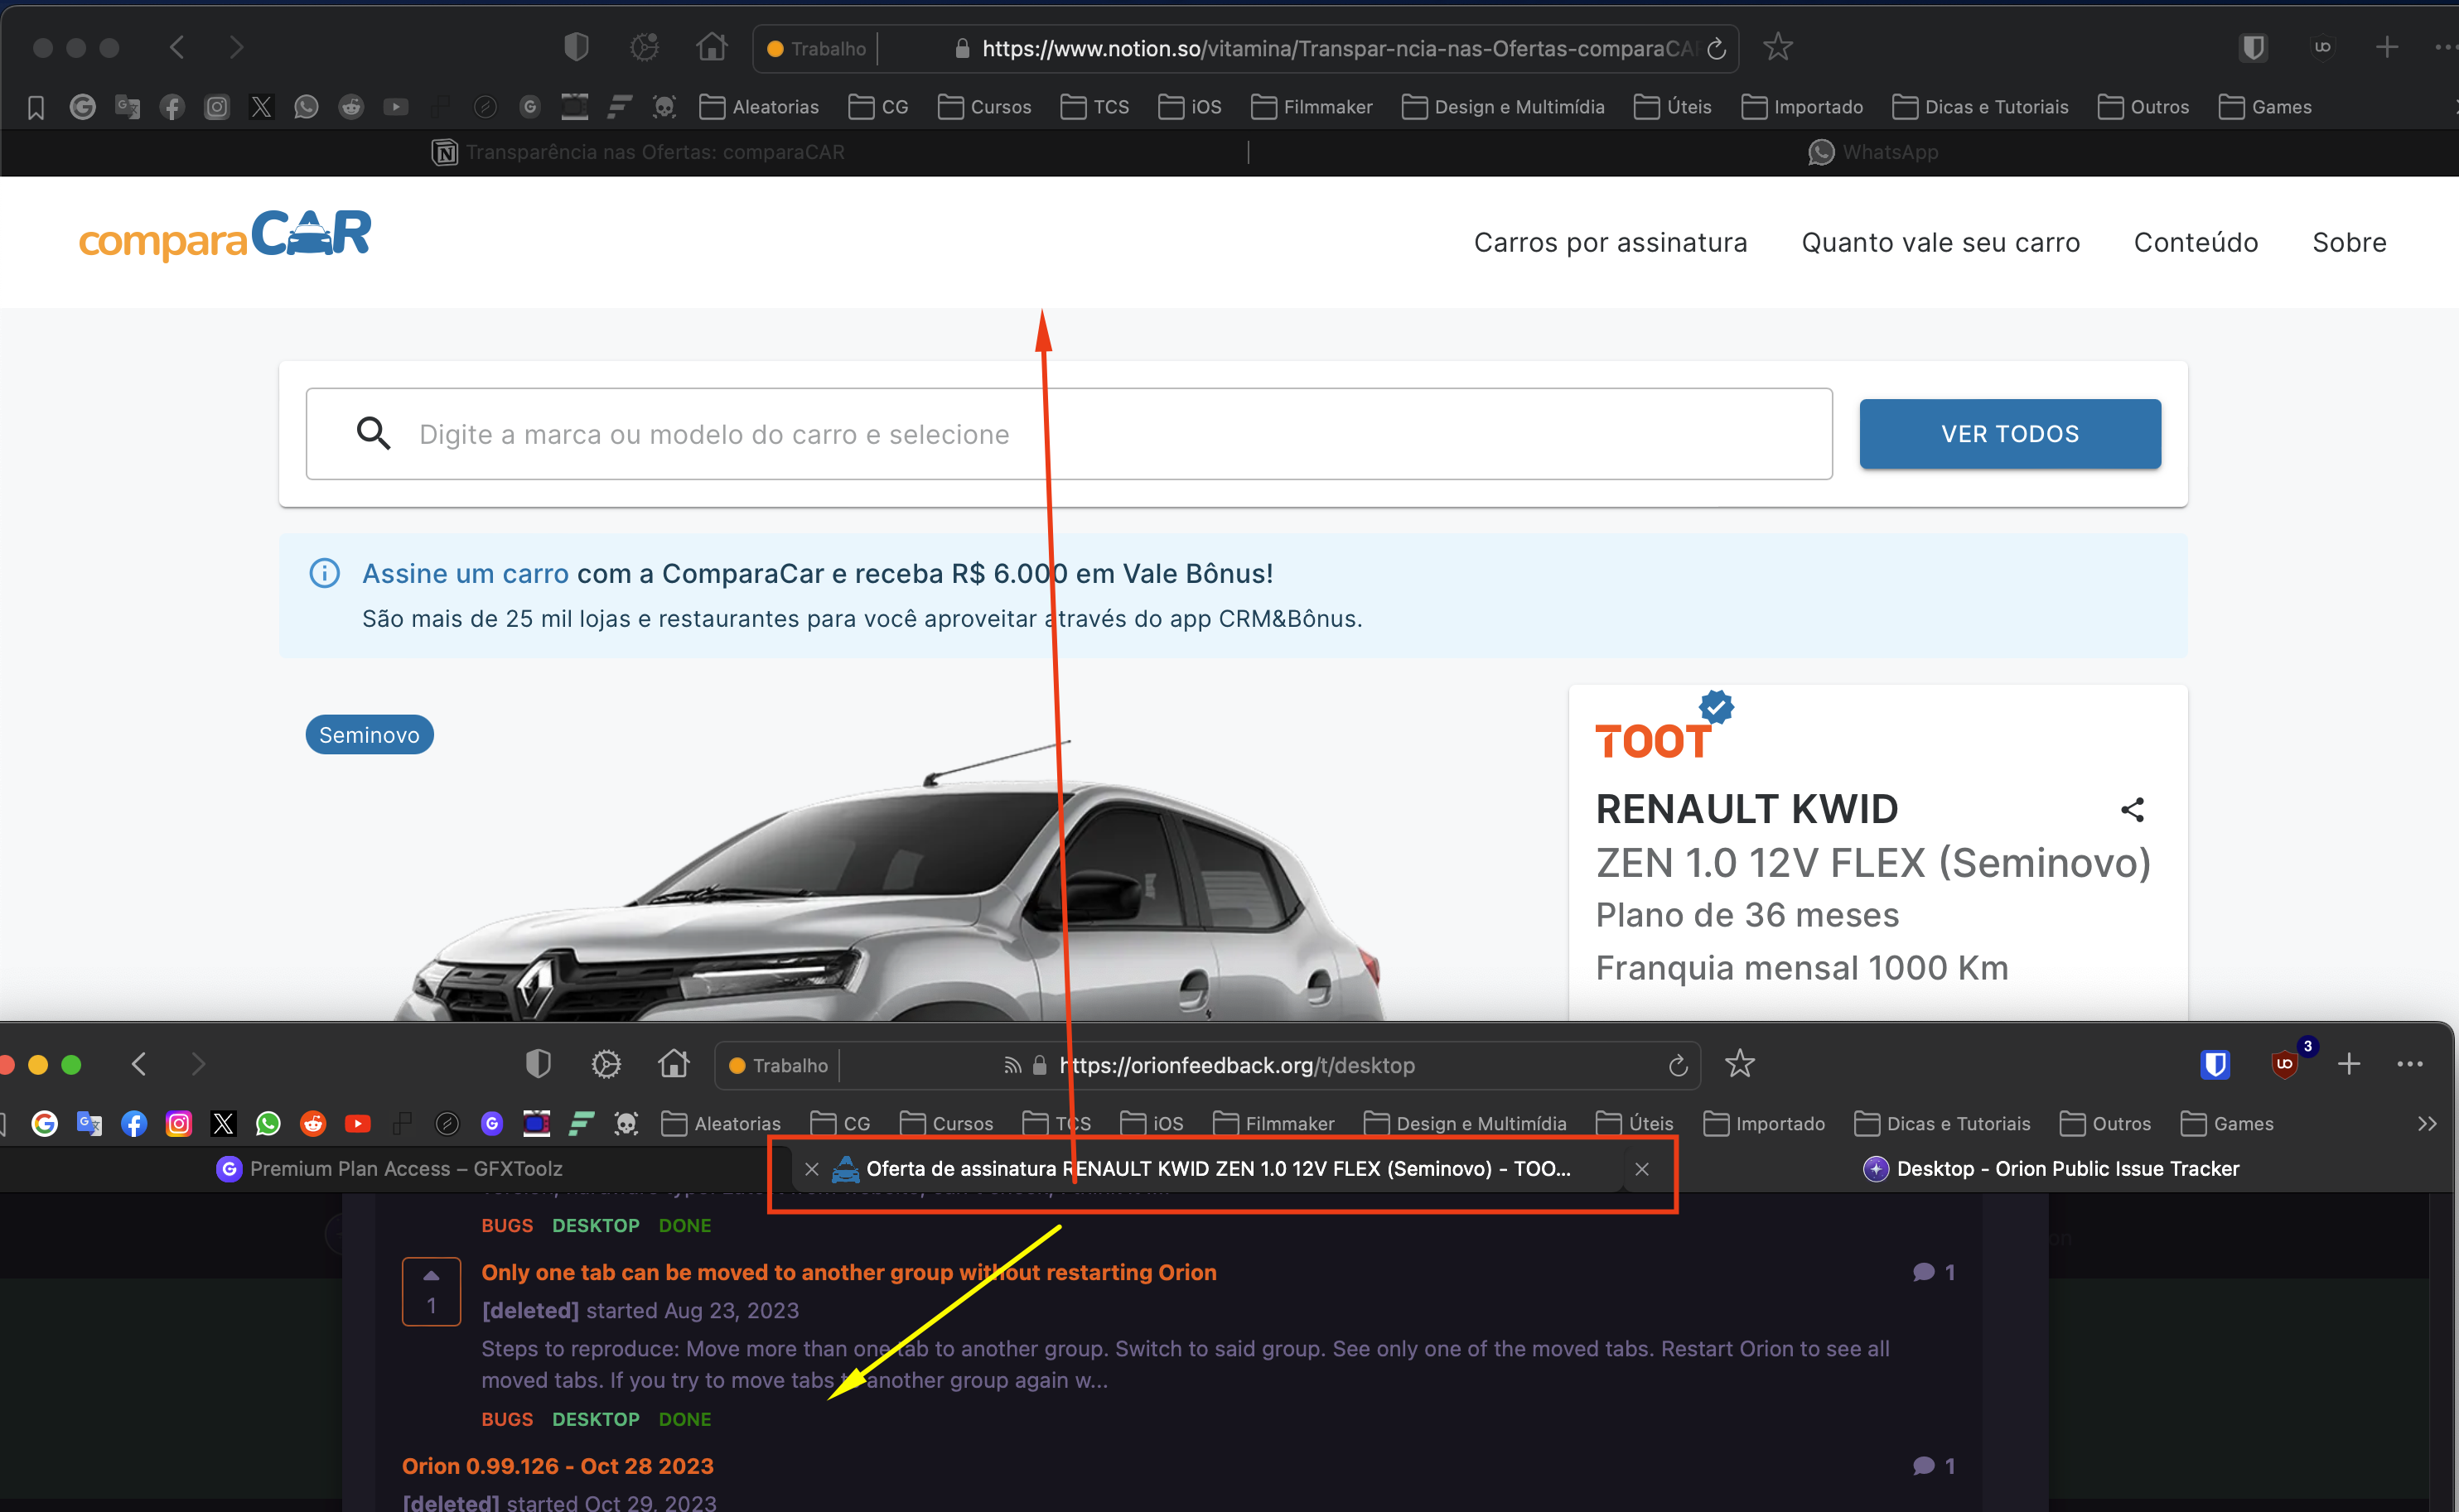Screen dimensions: 2459x1512
Task: Click the home icon in lower browser
Action: point(674,1064)
